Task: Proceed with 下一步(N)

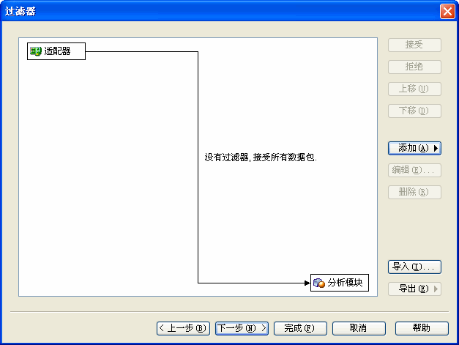Action: [242, 328]
